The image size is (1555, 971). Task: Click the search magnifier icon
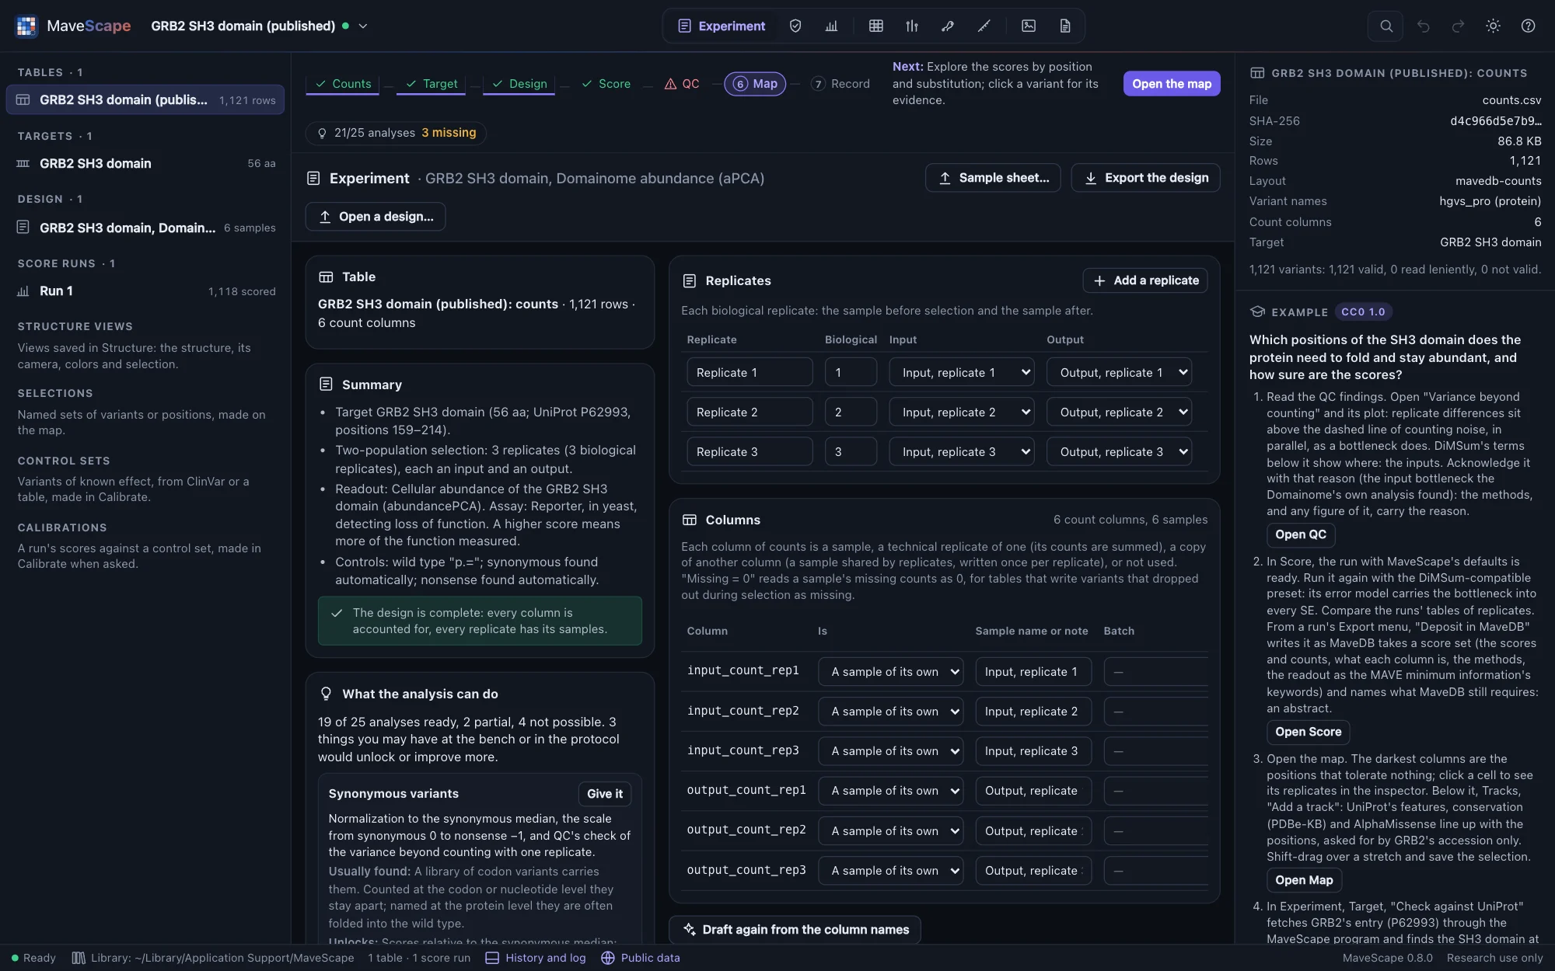point(1386,26)
